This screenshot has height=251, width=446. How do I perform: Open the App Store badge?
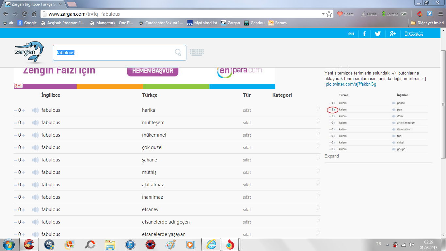coord(414,34)
